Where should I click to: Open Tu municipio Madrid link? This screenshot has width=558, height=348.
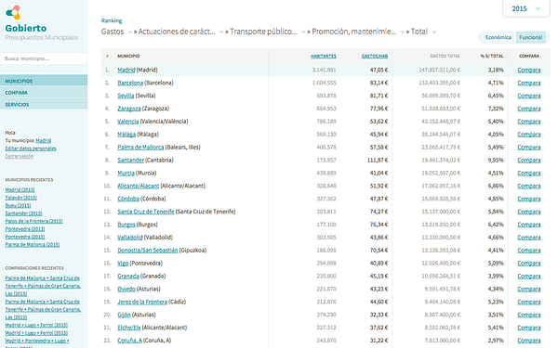44,141
